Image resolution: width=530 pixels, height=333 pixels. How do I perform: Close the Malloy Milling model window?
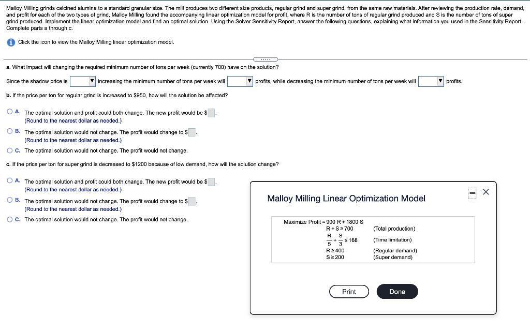[x=485, y=192]
